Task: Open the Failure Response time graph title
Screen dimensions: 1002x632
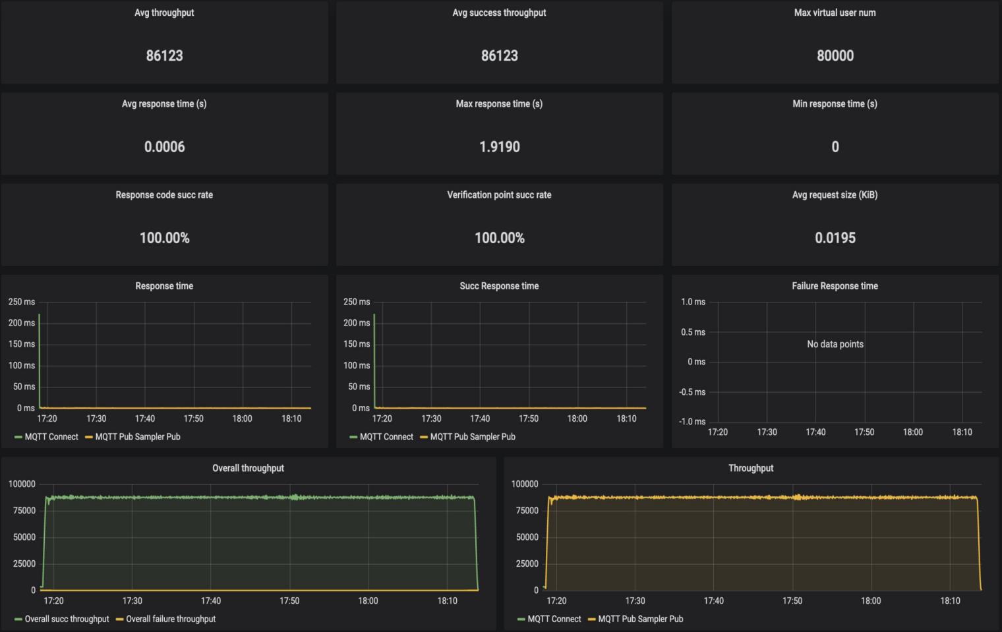Action: pos(835,286)
